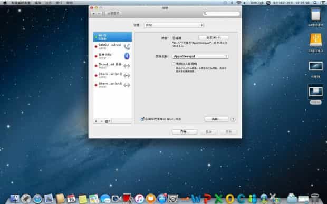The image size is (327, 204).
Task: Click the Assist me button
Action: 185,132
